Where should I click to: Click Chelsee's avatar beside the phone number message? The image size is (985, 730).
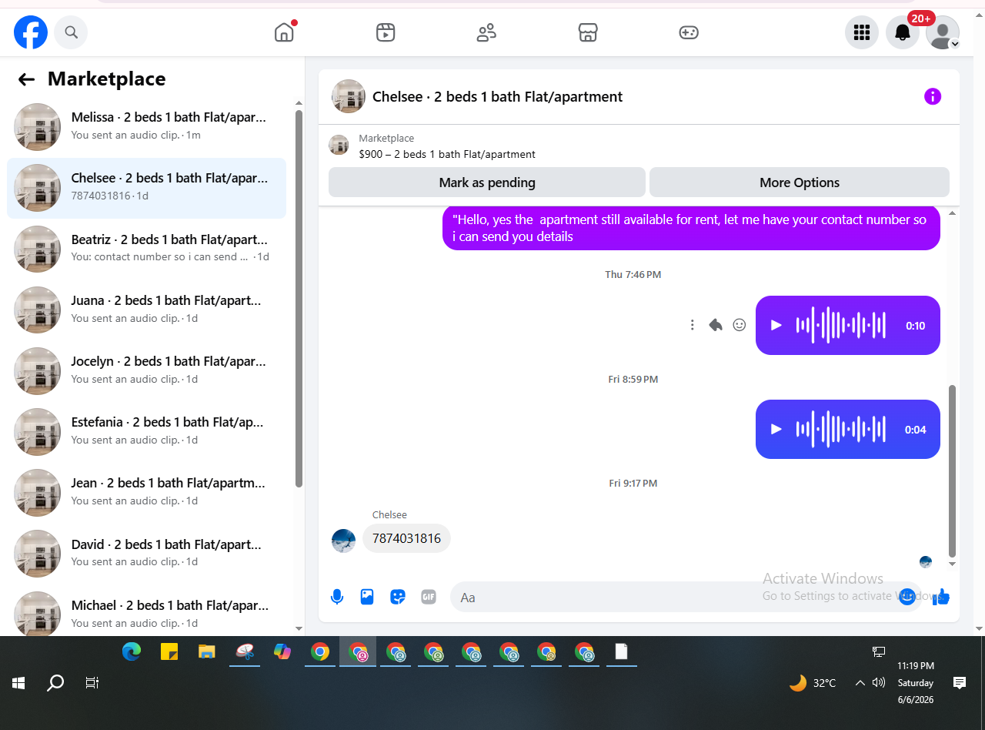[344, 541]
